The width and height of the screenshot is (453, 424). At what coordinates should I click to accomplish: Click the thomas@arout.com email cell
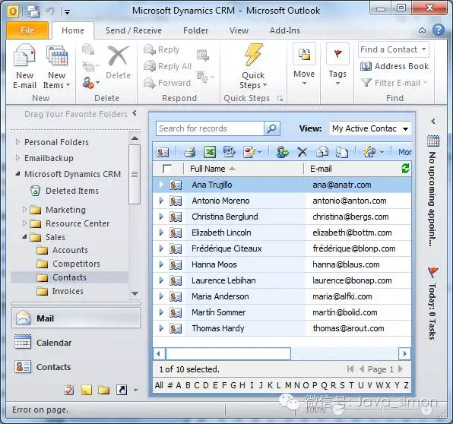pyautogui.click(x=348, y=328)
